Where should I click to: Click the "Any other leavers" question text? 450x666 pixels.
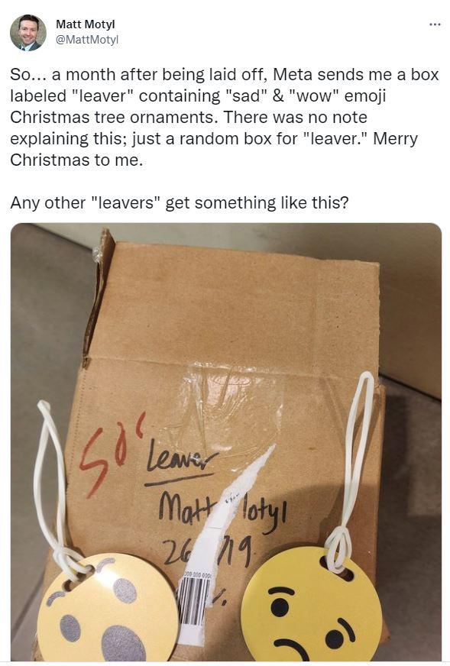tap(180, 202)
